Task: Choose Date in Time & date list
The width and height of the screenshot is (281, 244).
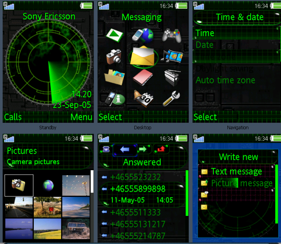Action: tap(237, 45)
